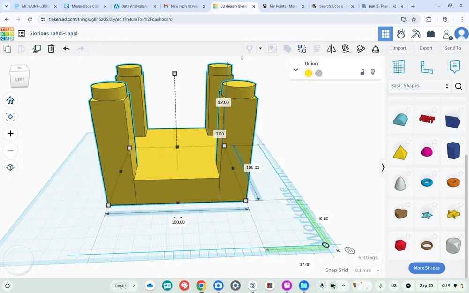Toggle the lock editing icon in inspector

362,72
